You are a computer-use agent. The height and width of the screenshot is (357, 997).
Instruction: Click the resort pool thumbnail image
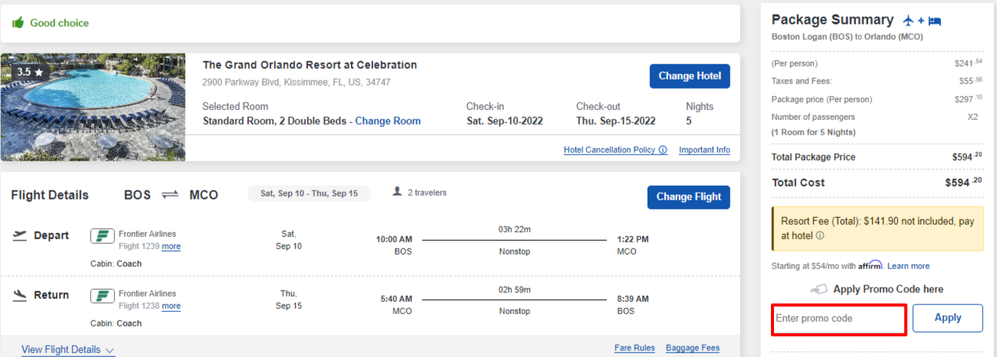(x=93, y=107)
